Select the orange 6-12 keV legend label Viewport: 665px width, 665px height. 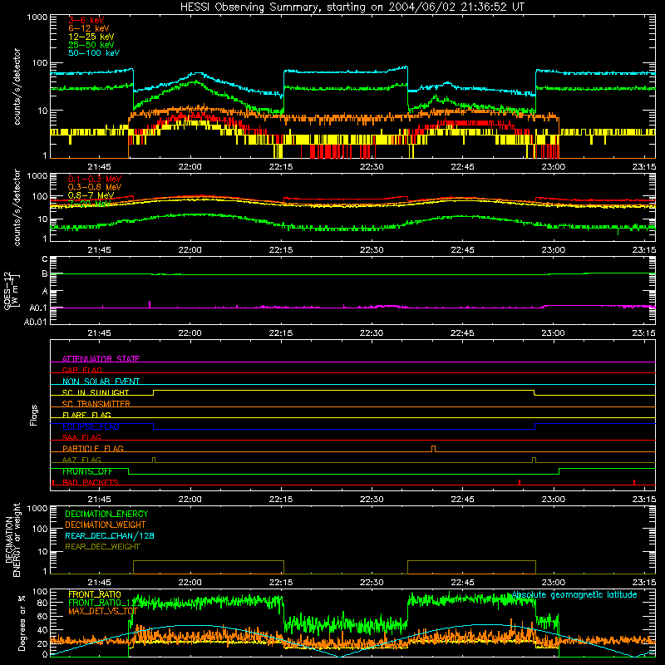click(89, 28)
